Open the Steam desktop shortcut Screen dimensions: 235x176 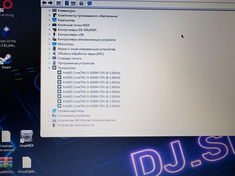pyautogui.click(x=6, y=62)
